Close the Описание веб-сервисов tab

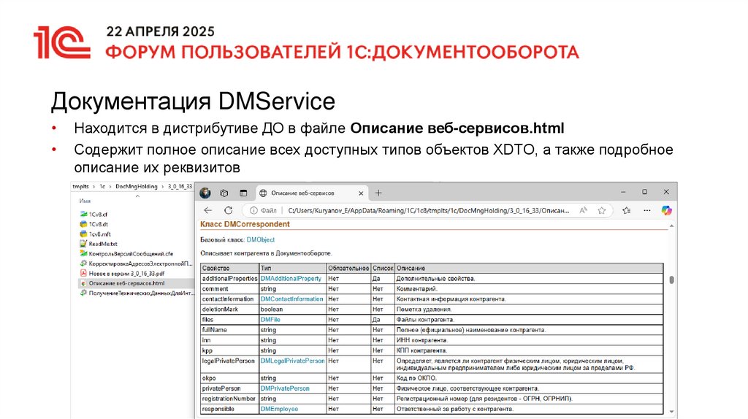tap(361, 193)
